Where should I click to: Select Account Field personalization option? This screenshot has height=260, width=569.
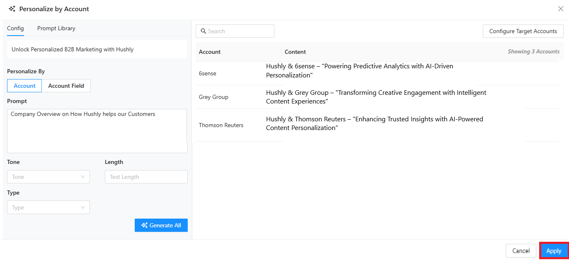66,86
